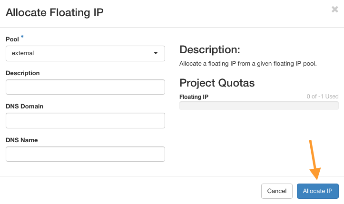Click the required asterisk beside Pool

(x=22, y=37)
